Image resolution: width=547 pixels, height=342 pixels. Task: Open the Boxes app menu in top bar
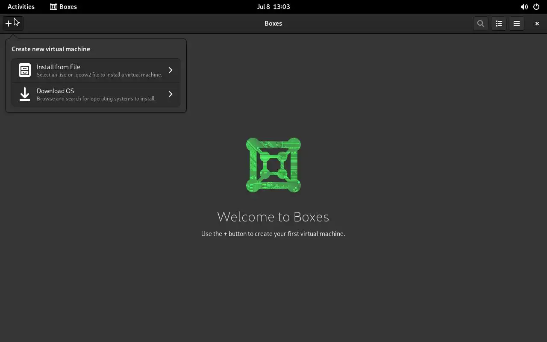click(63, 7)
